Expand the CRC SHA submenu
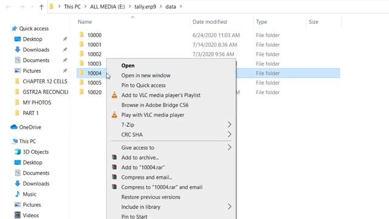Screen dimensions: 389x219 point(171,134)
